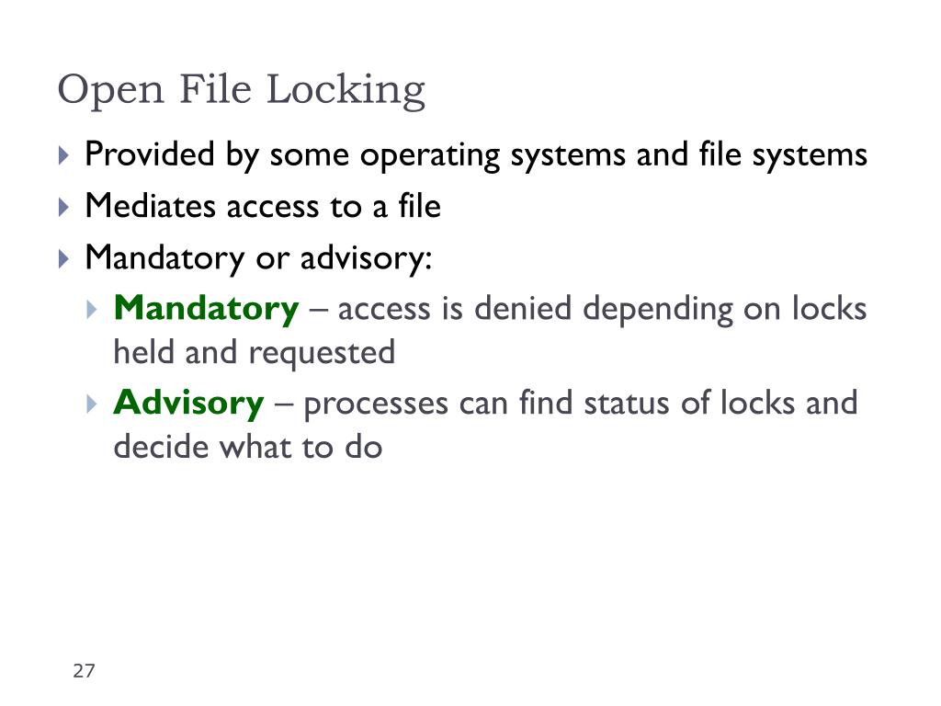Viewport: 941px width, 706px height.
Task: Click the line 'Mandatory or advisory:'
Action: (258, 258)
